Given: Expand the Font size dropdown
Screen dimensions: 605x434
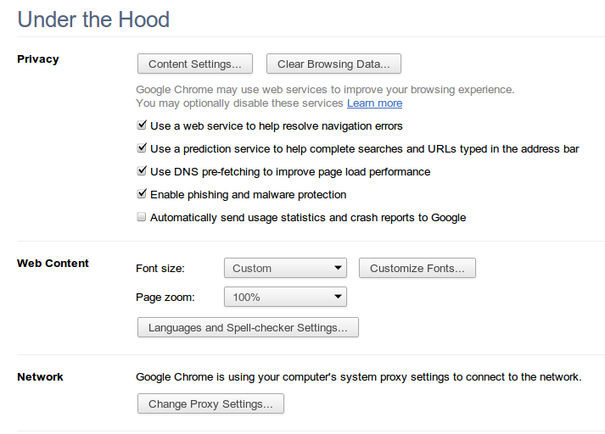Looking at the screenshot, I should click(x=285, y=269).
